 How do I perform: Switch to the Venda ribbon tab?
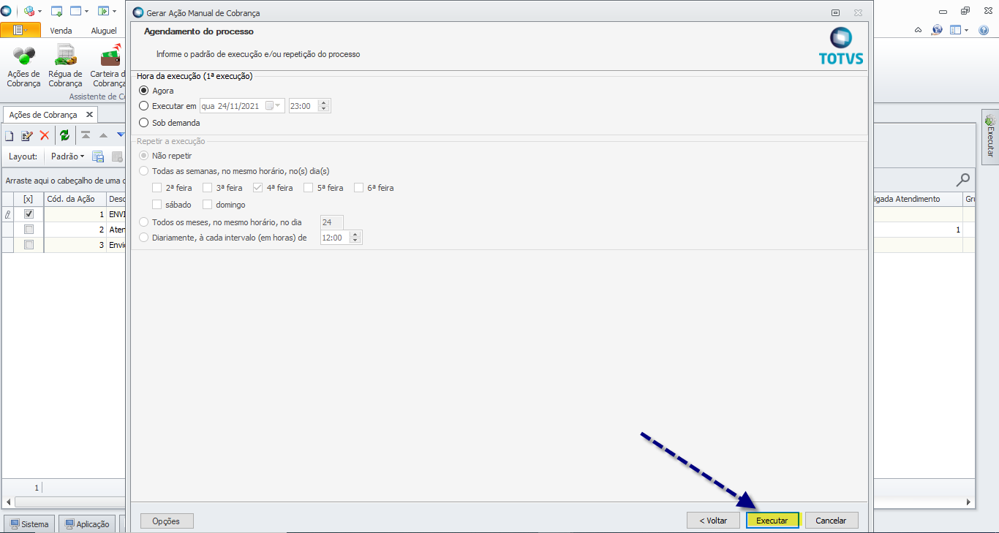(x=61, y=31)
